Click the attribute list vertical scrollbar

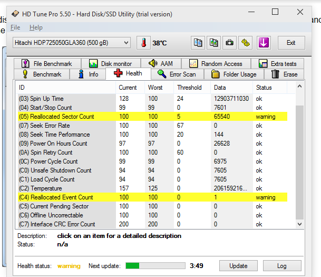coord(299,158)
